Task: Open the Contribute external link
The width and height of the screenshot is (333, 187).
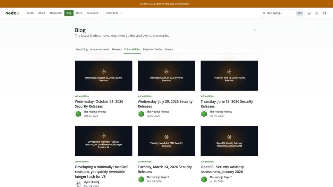Action: (114, 13)
